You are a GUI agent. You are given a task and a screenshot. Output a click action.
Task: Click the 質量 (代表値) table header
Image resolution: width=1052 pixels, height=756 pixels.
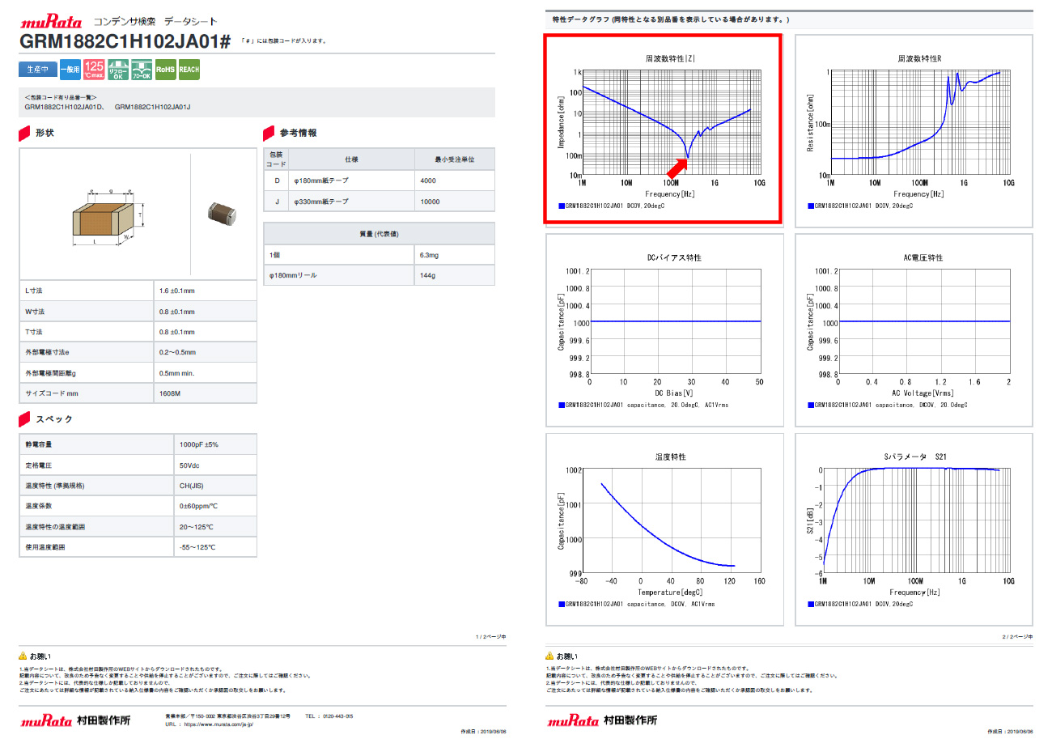tap(379, 234)
